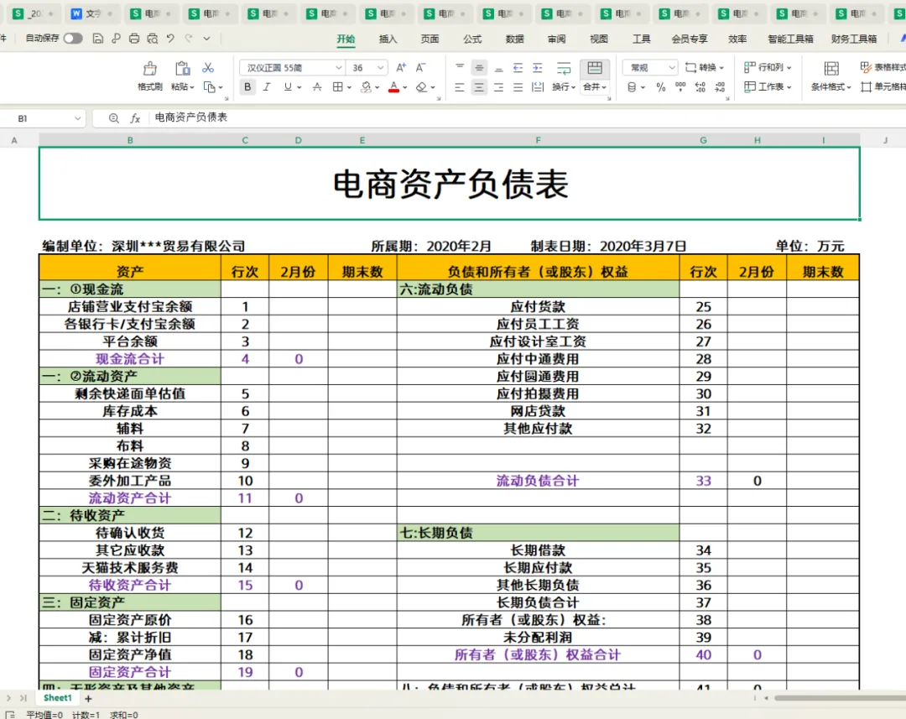Click the thousands separator icon
The image size is (906, 719).
680,87
